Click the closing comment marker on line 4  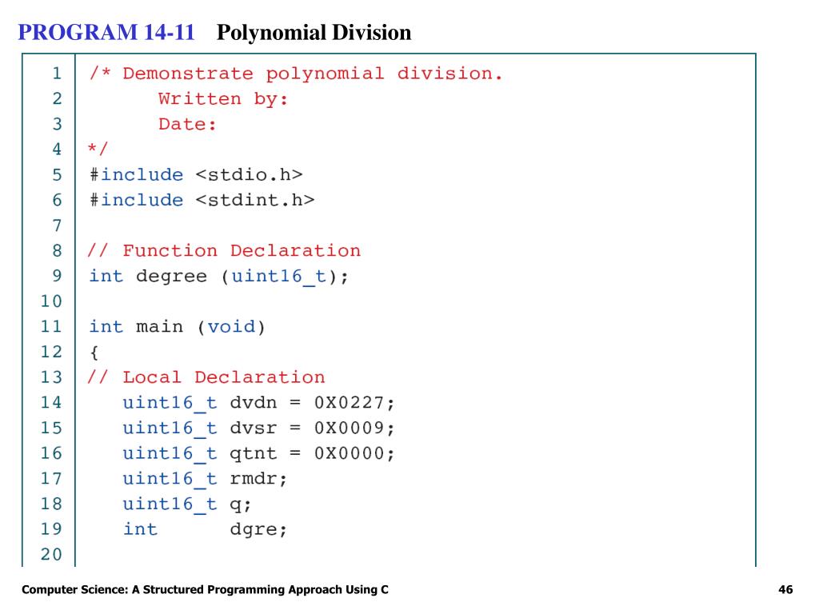(98, 149)
